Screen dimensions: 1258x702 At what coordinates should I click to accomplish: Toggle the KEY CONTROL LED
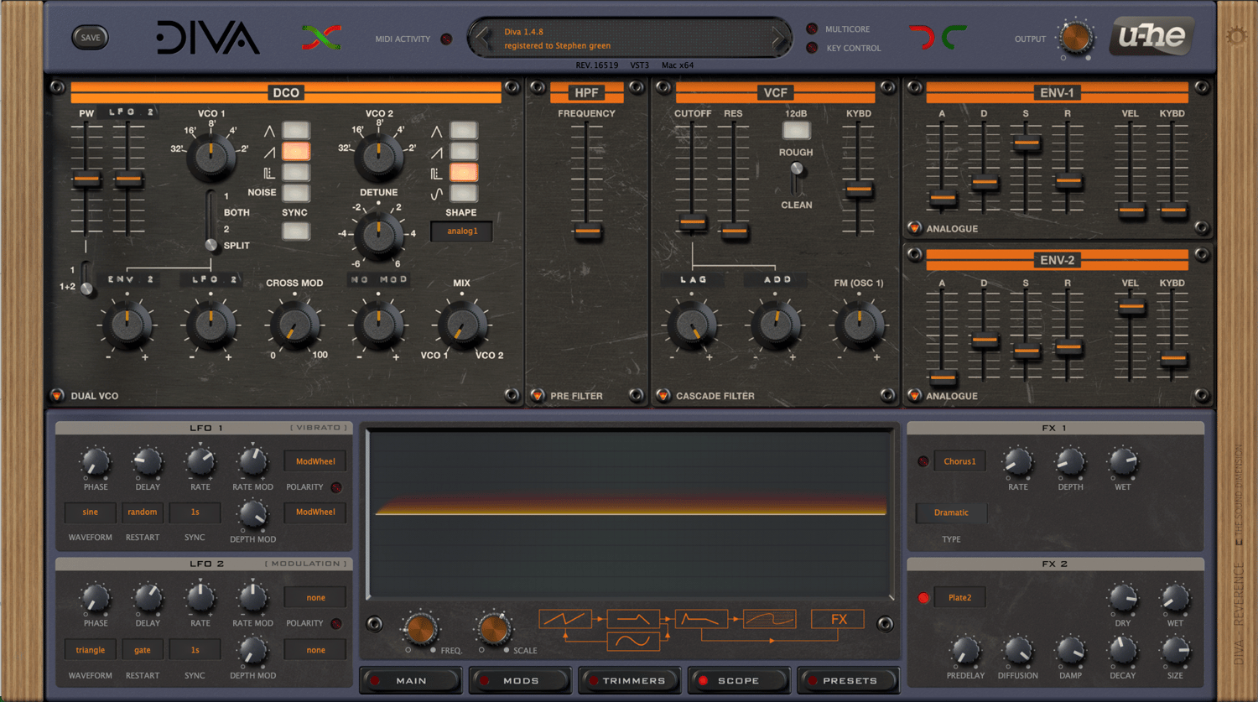click(812, 48)
